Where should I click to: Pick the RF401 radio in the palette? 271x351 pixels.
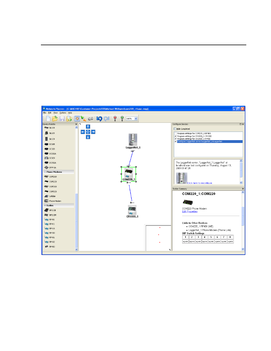(x=49, y=220)
